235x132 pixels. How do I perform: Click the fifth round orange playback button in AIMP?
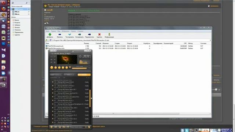click(x=67, y=67)
